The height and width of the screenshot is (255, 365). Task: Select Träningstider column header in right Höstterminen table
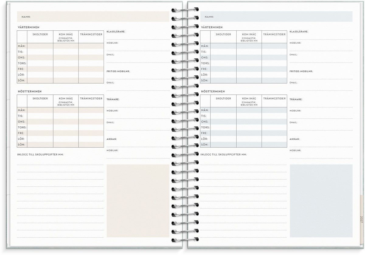pyautogui.click(x=274, y=99)
